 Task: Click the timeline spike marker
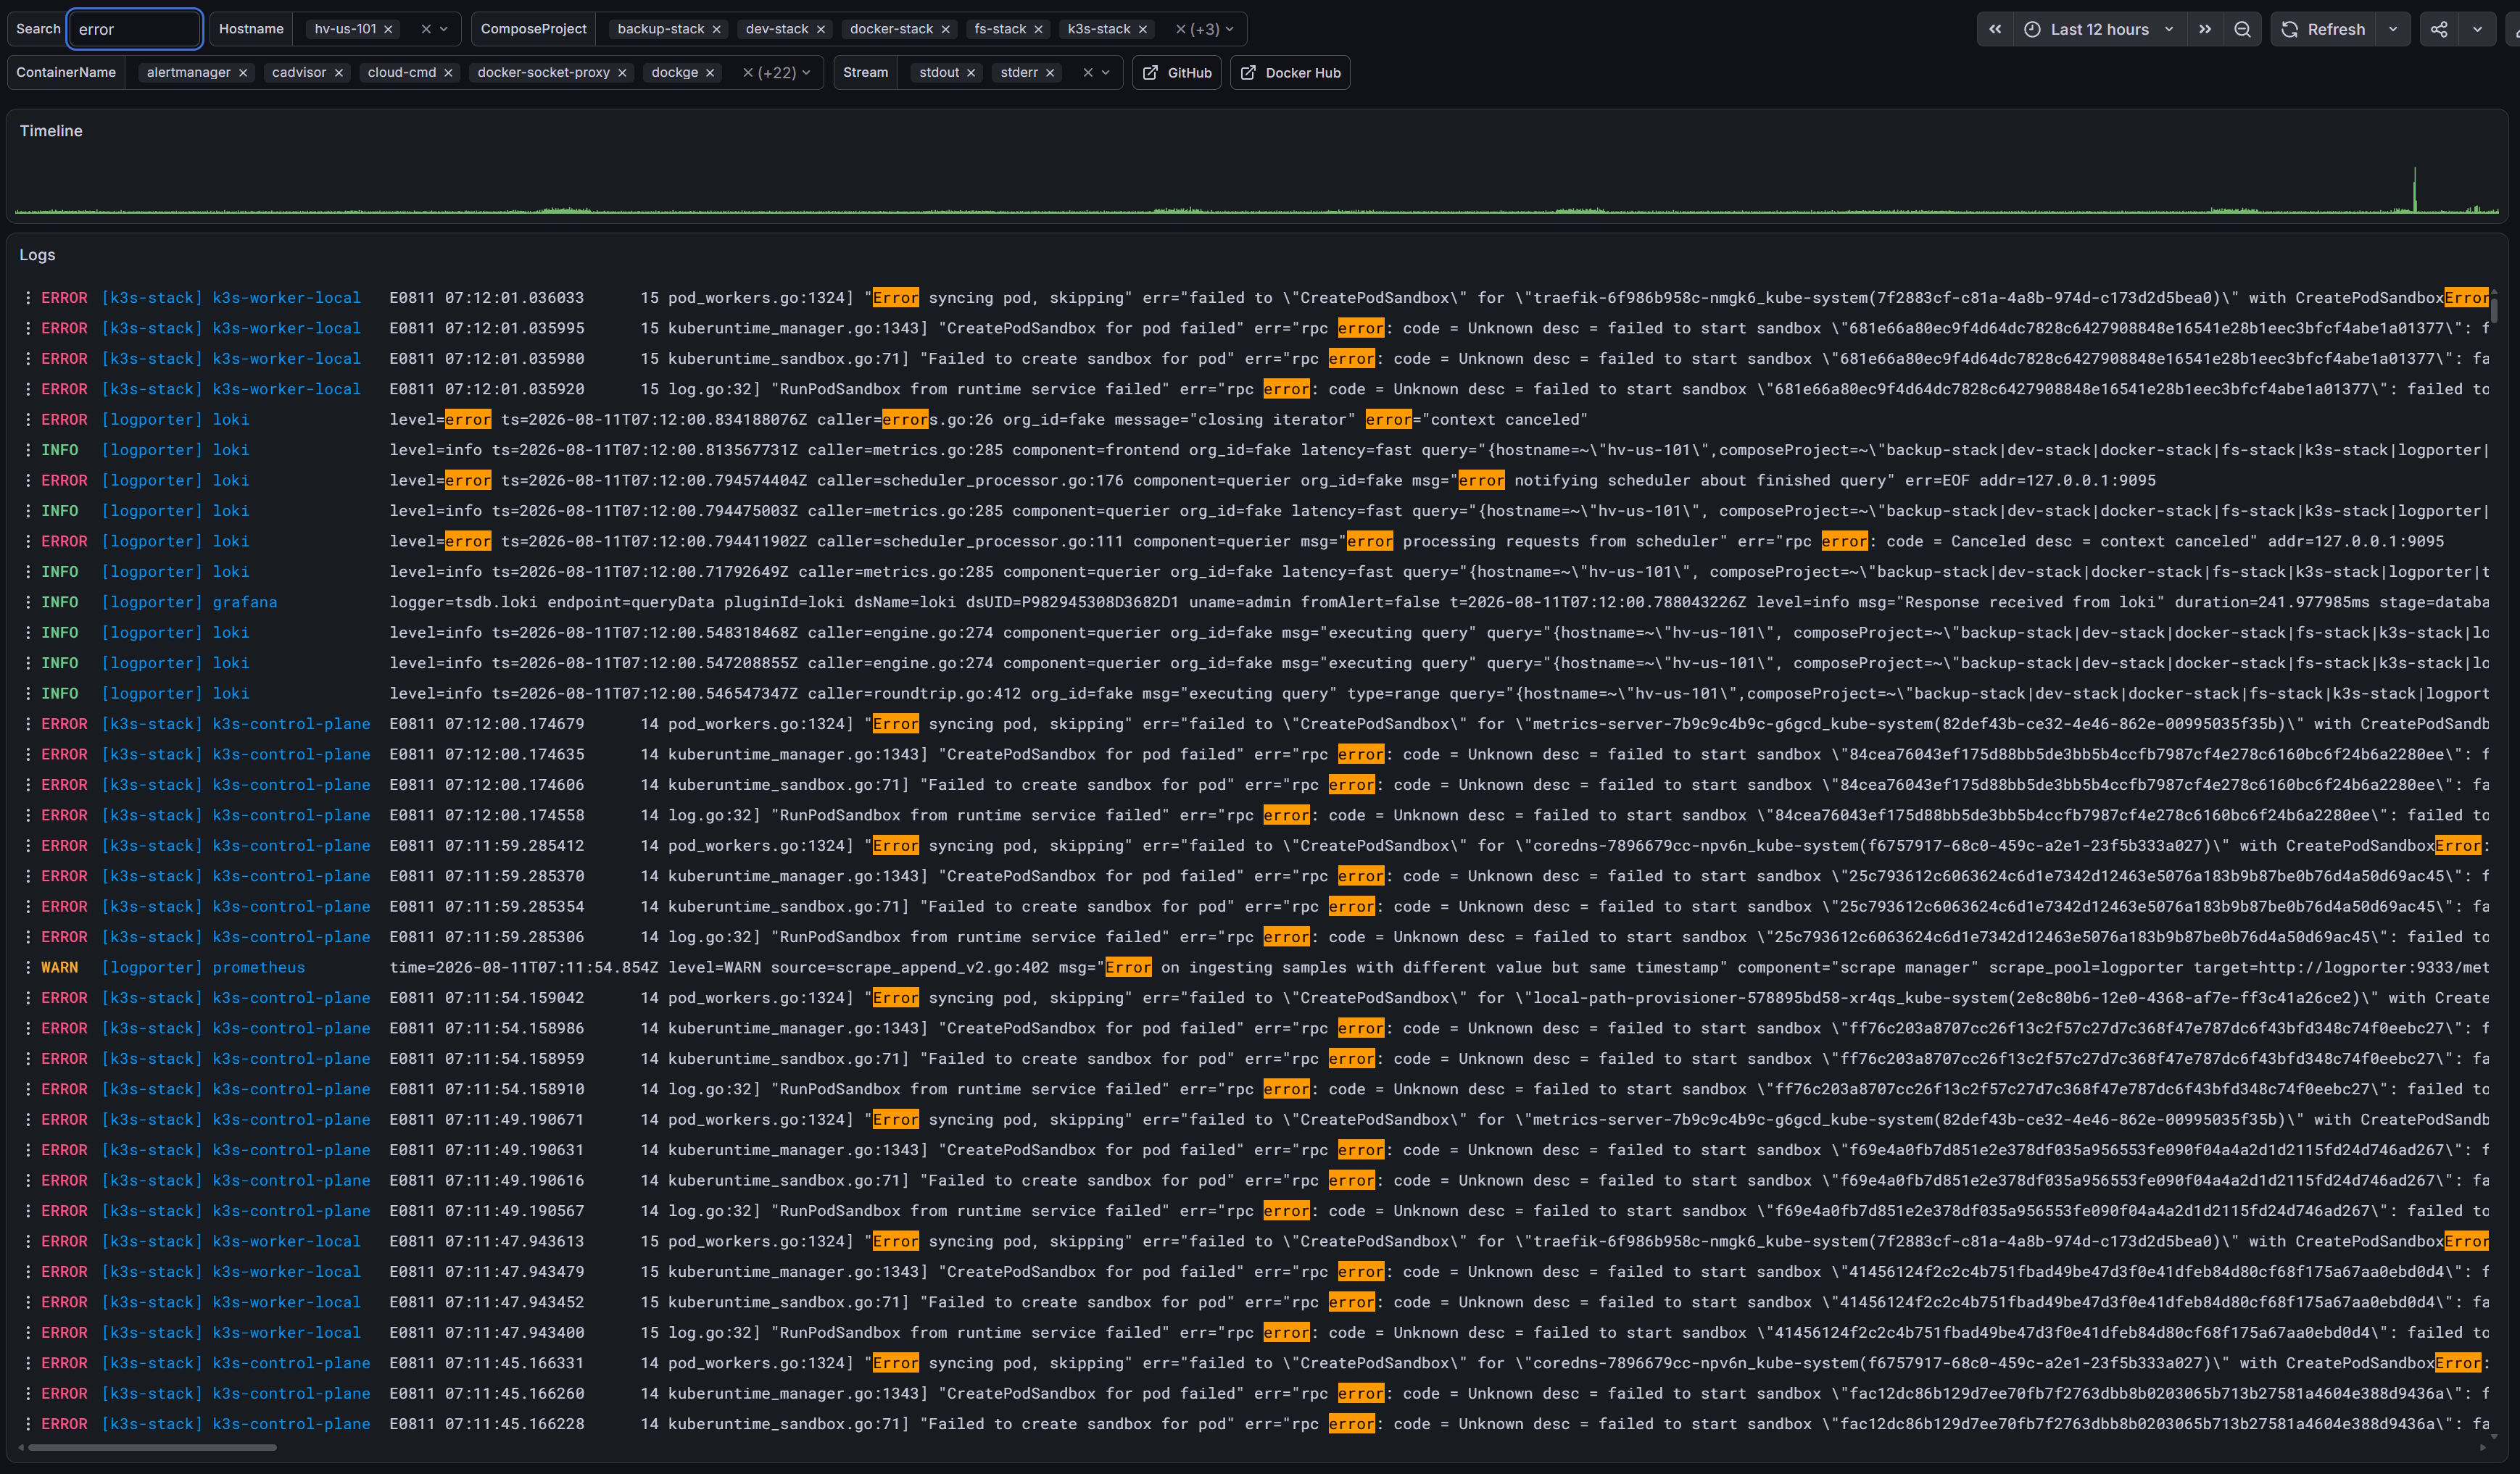[2414, 190]
